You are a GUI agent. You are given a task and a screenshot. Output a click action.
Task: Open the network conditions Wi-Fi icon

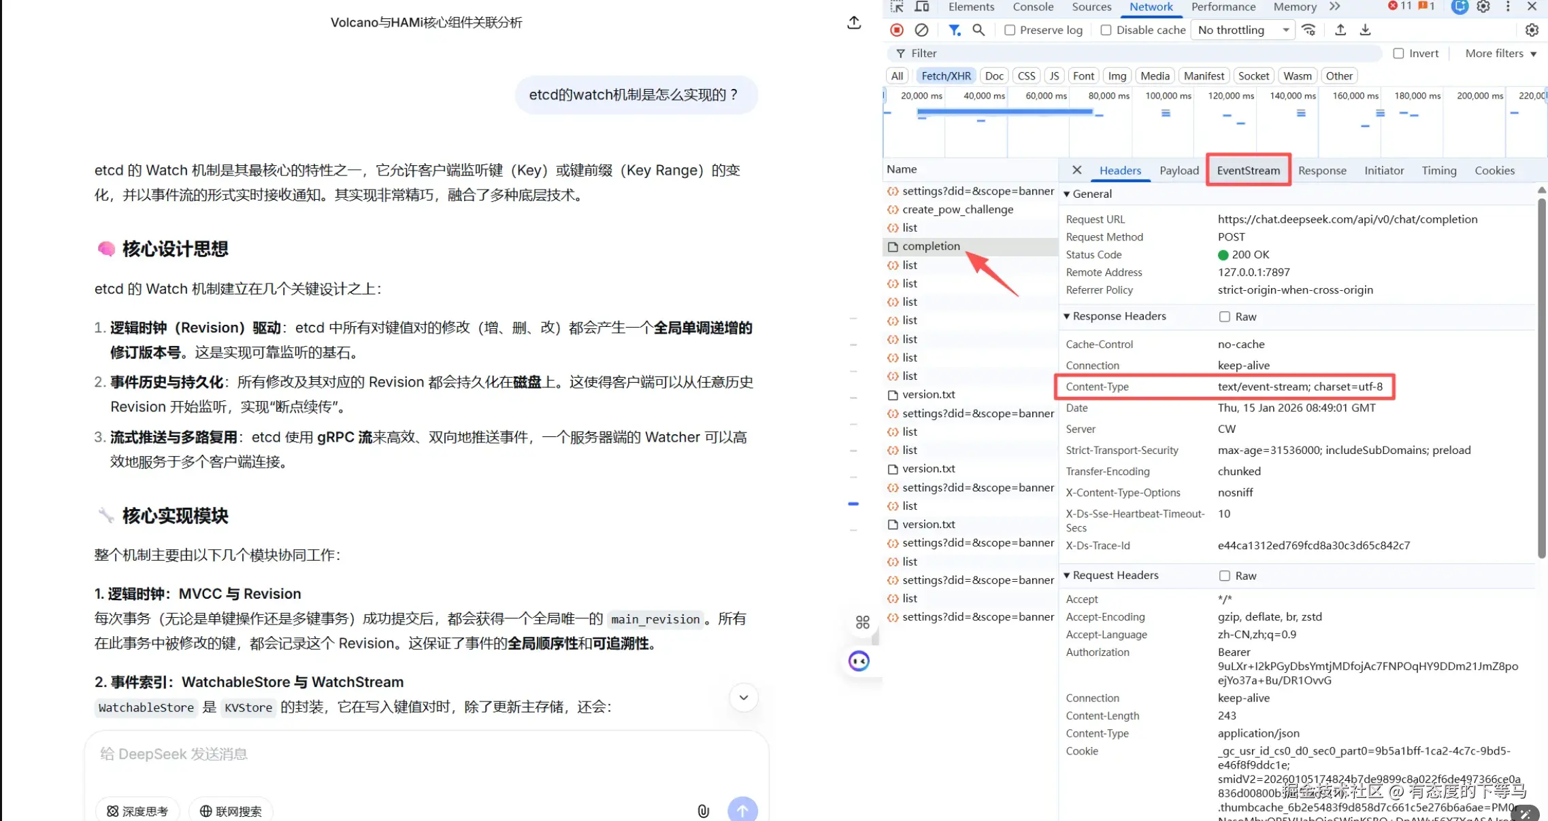point(1308,30)
